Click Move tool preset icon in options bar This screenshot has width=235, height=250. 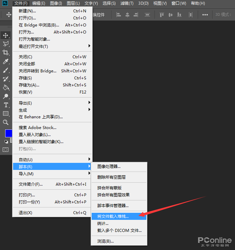(9, 15)
